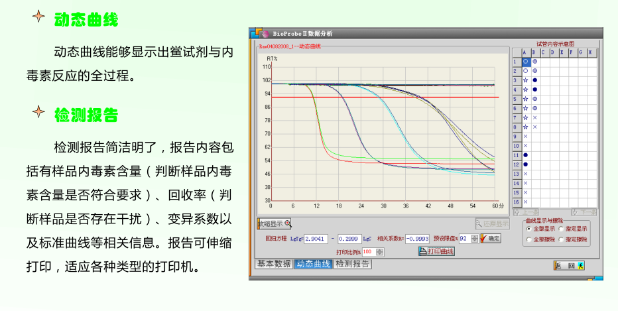Click the 放缩显示 zoom magnifier button
618x311 pixels.
point(275,224)
